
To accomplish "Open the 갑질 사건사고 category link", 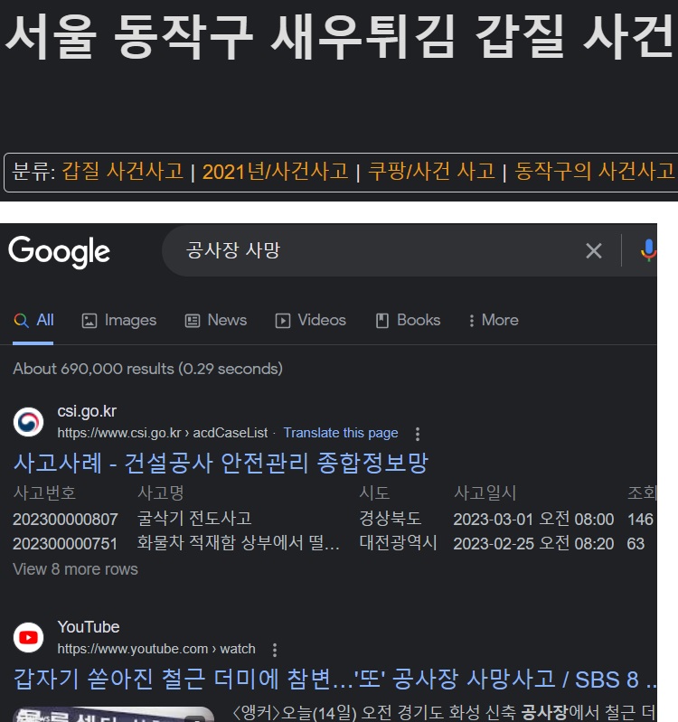I will [123, 171].
